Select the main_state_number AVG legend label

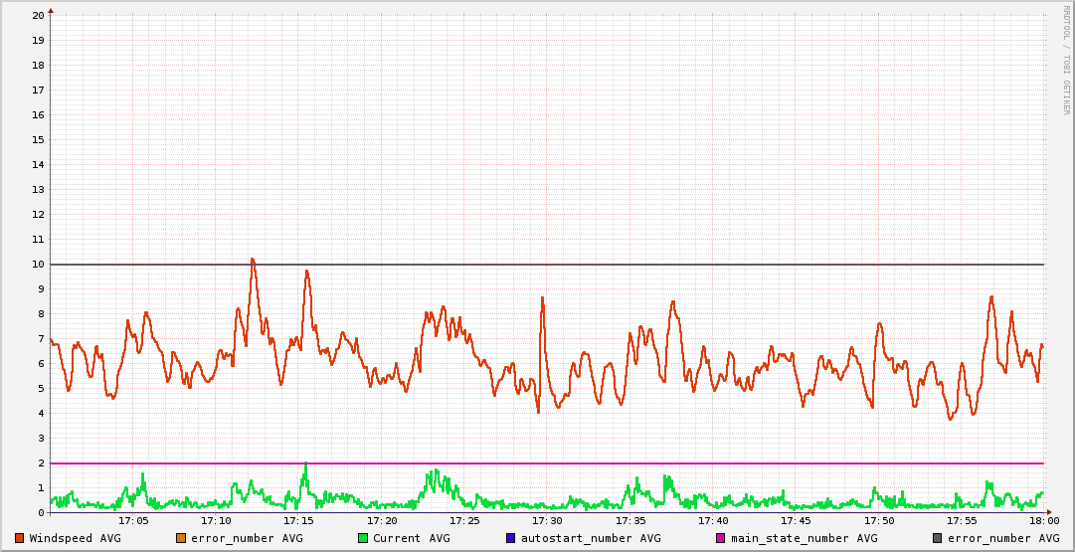[x=804, y=538]
